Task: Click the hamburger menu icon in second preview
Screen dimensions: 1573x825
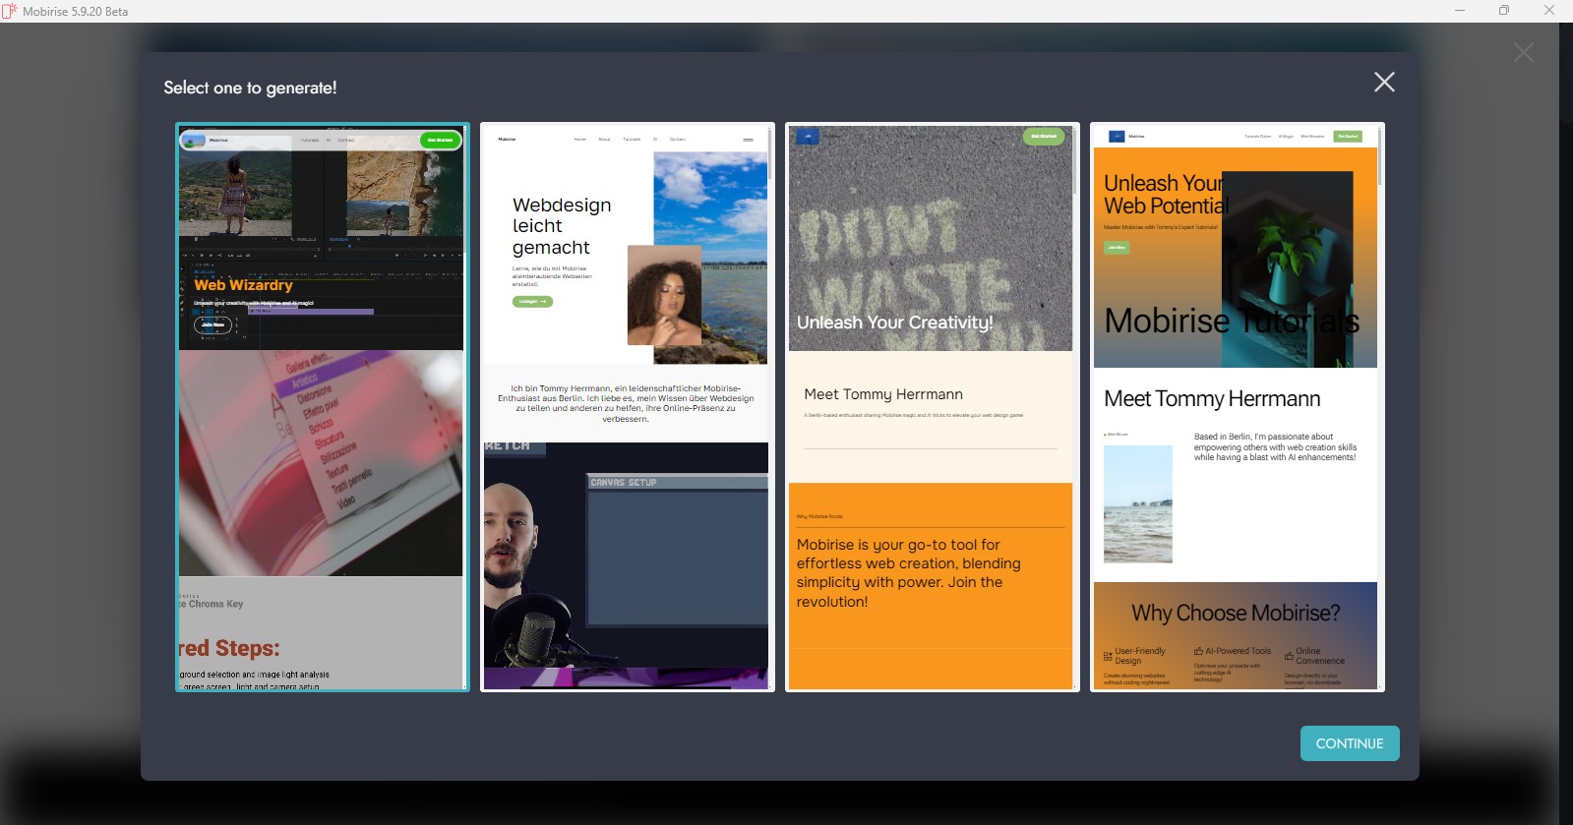Action: pos(748,140)
